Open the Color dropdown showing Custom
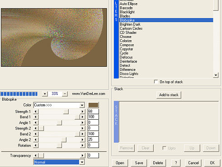 (59, 105)
